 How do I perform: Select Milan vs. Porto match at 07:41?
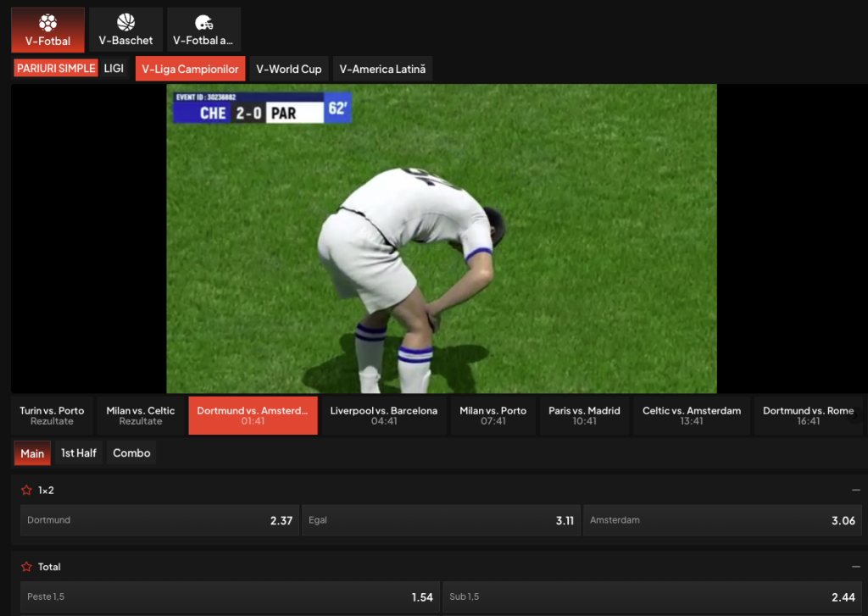[x=492, y=415]
